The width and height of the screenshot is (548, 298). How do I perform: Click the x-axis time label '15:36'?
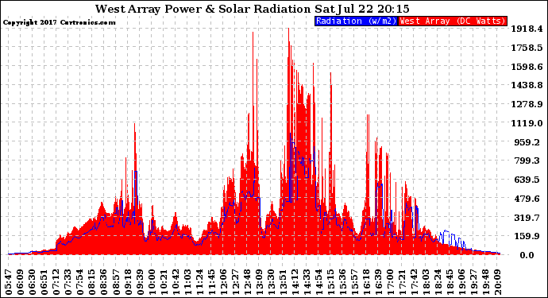pos(342,282)
